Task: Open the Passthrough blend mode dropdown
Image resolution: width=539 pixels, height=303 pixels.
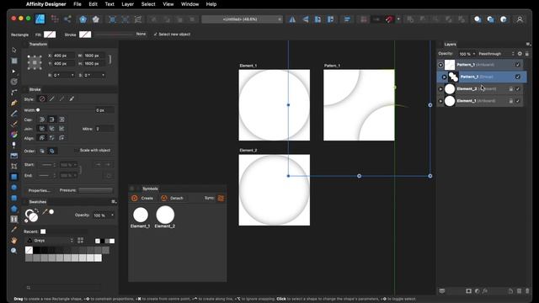Action: [496, 54]
